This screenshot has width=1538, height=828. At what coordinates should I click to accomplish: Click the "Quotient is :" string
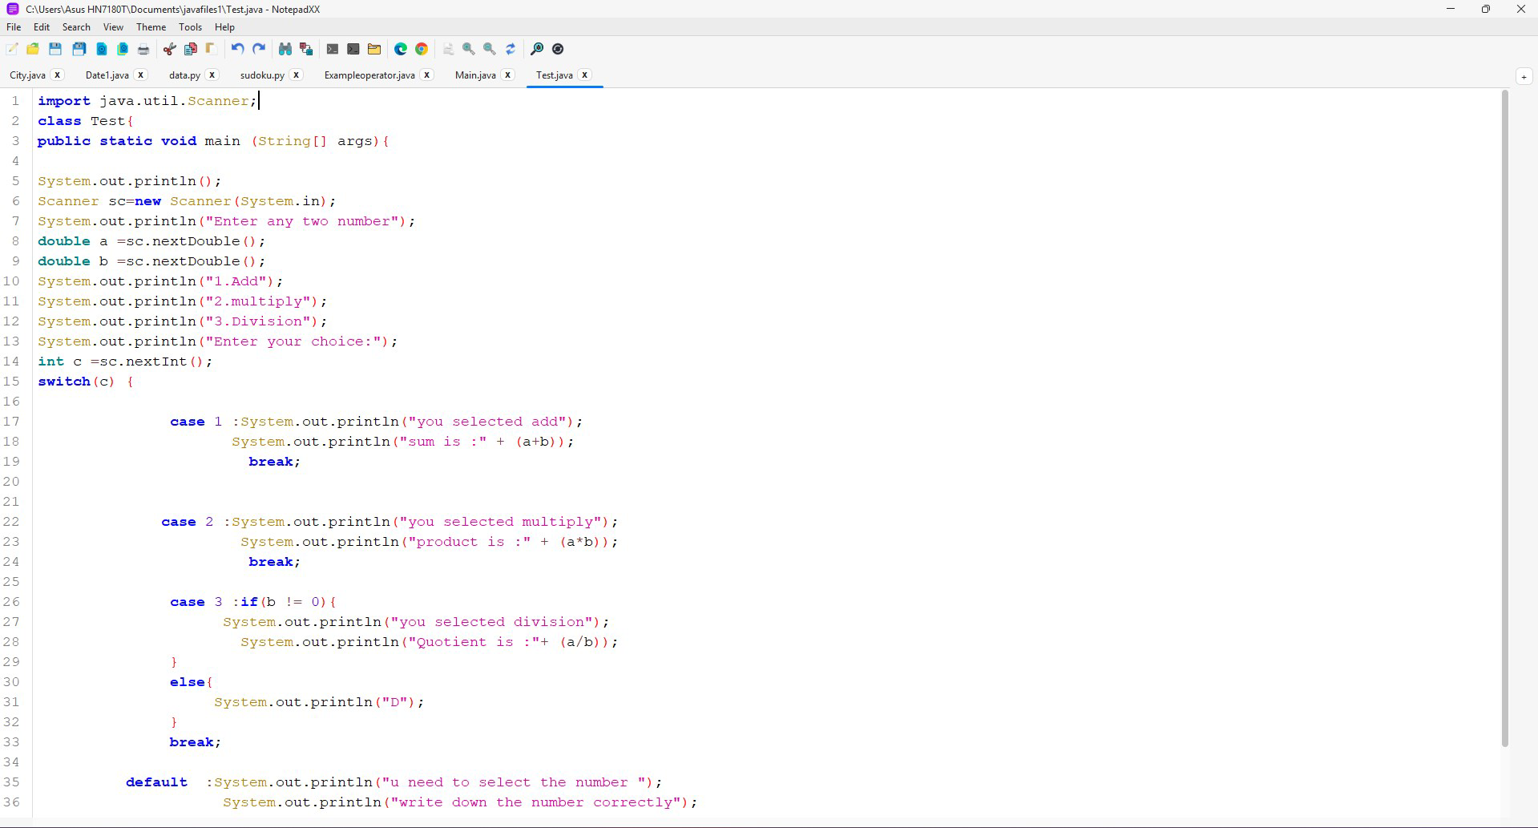(x=474, y=642)
